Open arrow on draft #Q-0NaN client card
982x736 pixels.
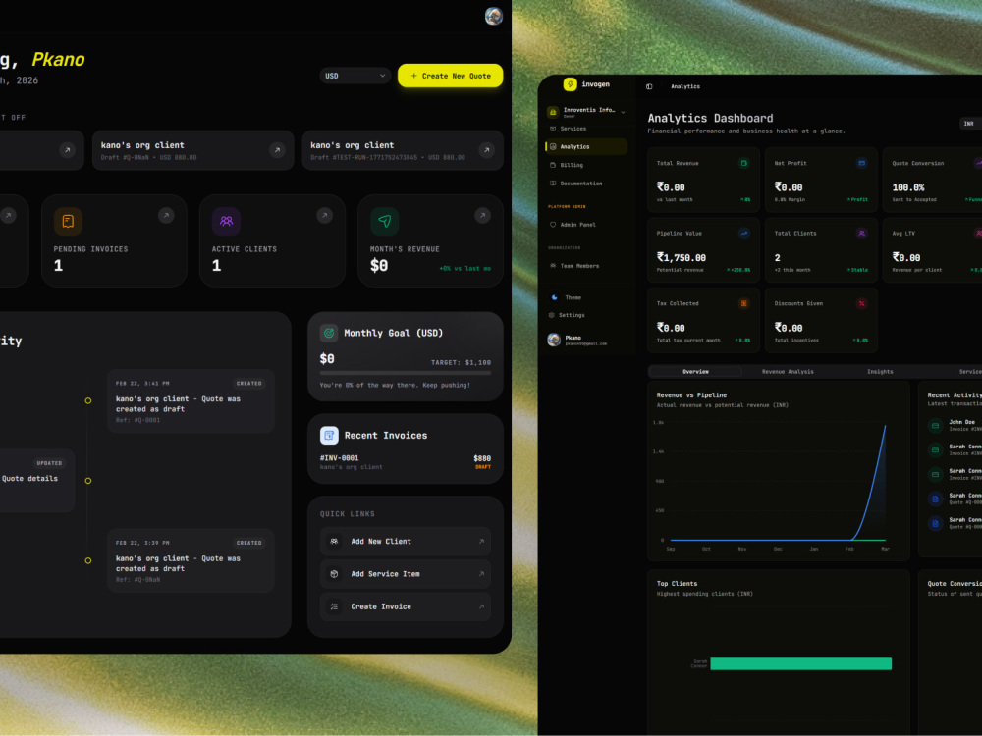point(277,150)
